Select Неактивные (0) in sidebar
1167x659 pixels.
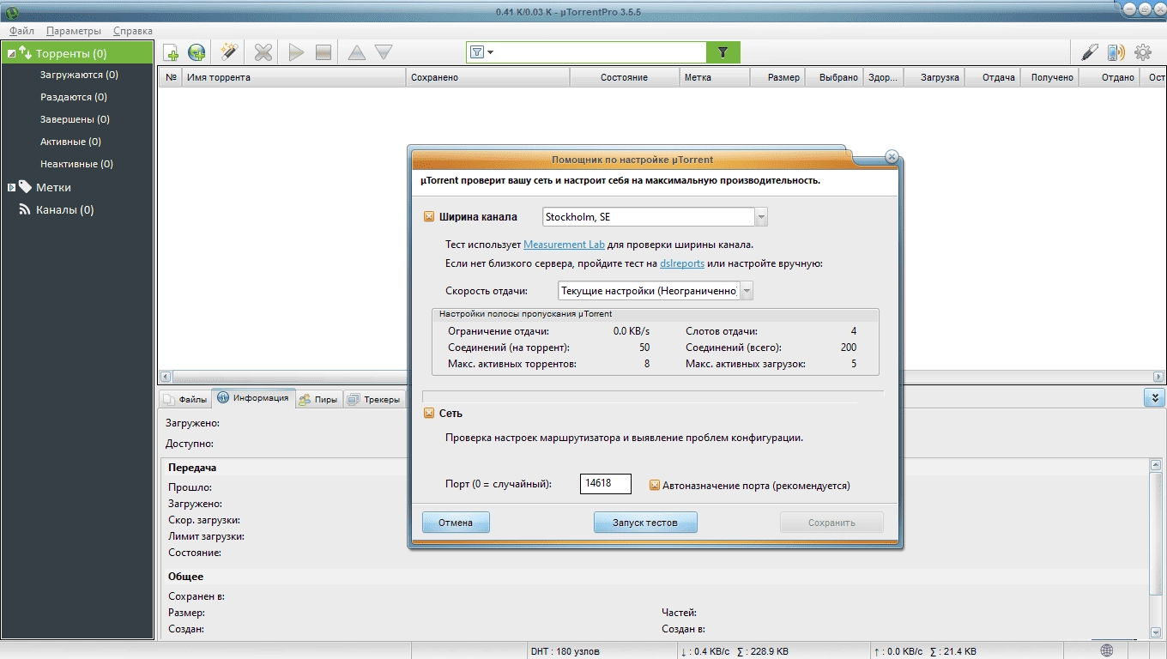[76, 164]
